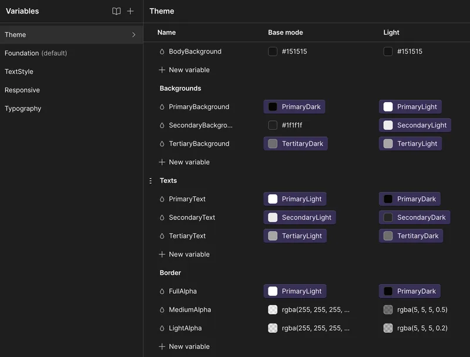Click New variable under the Border group
470x357 pixels.
point(184,346)
